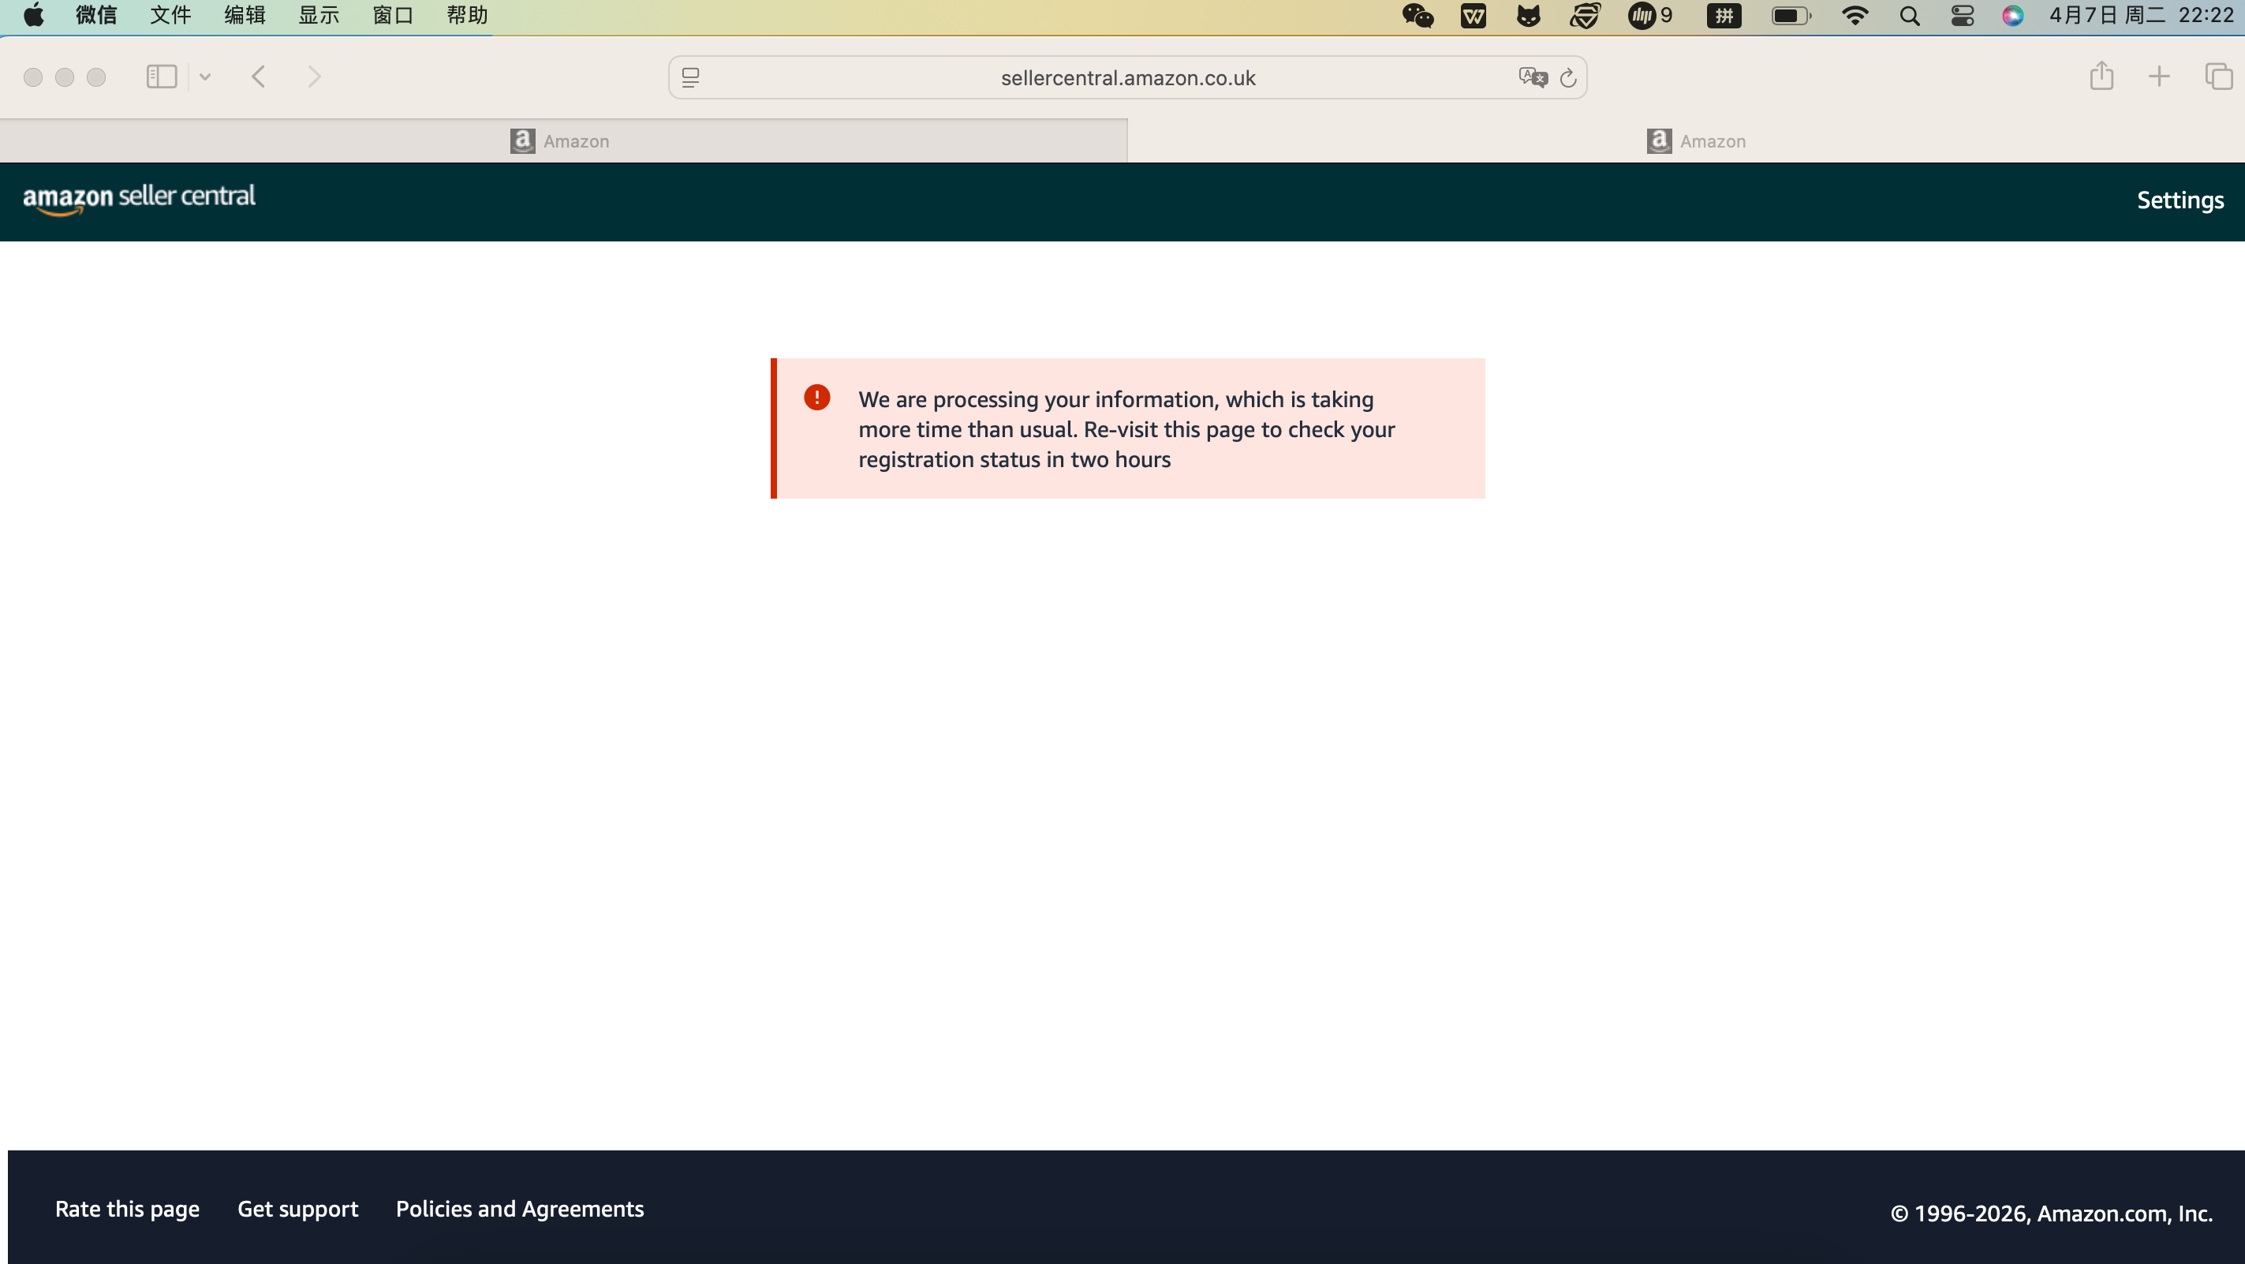Open Settings in the Seller Central header

pos(2180,200)
